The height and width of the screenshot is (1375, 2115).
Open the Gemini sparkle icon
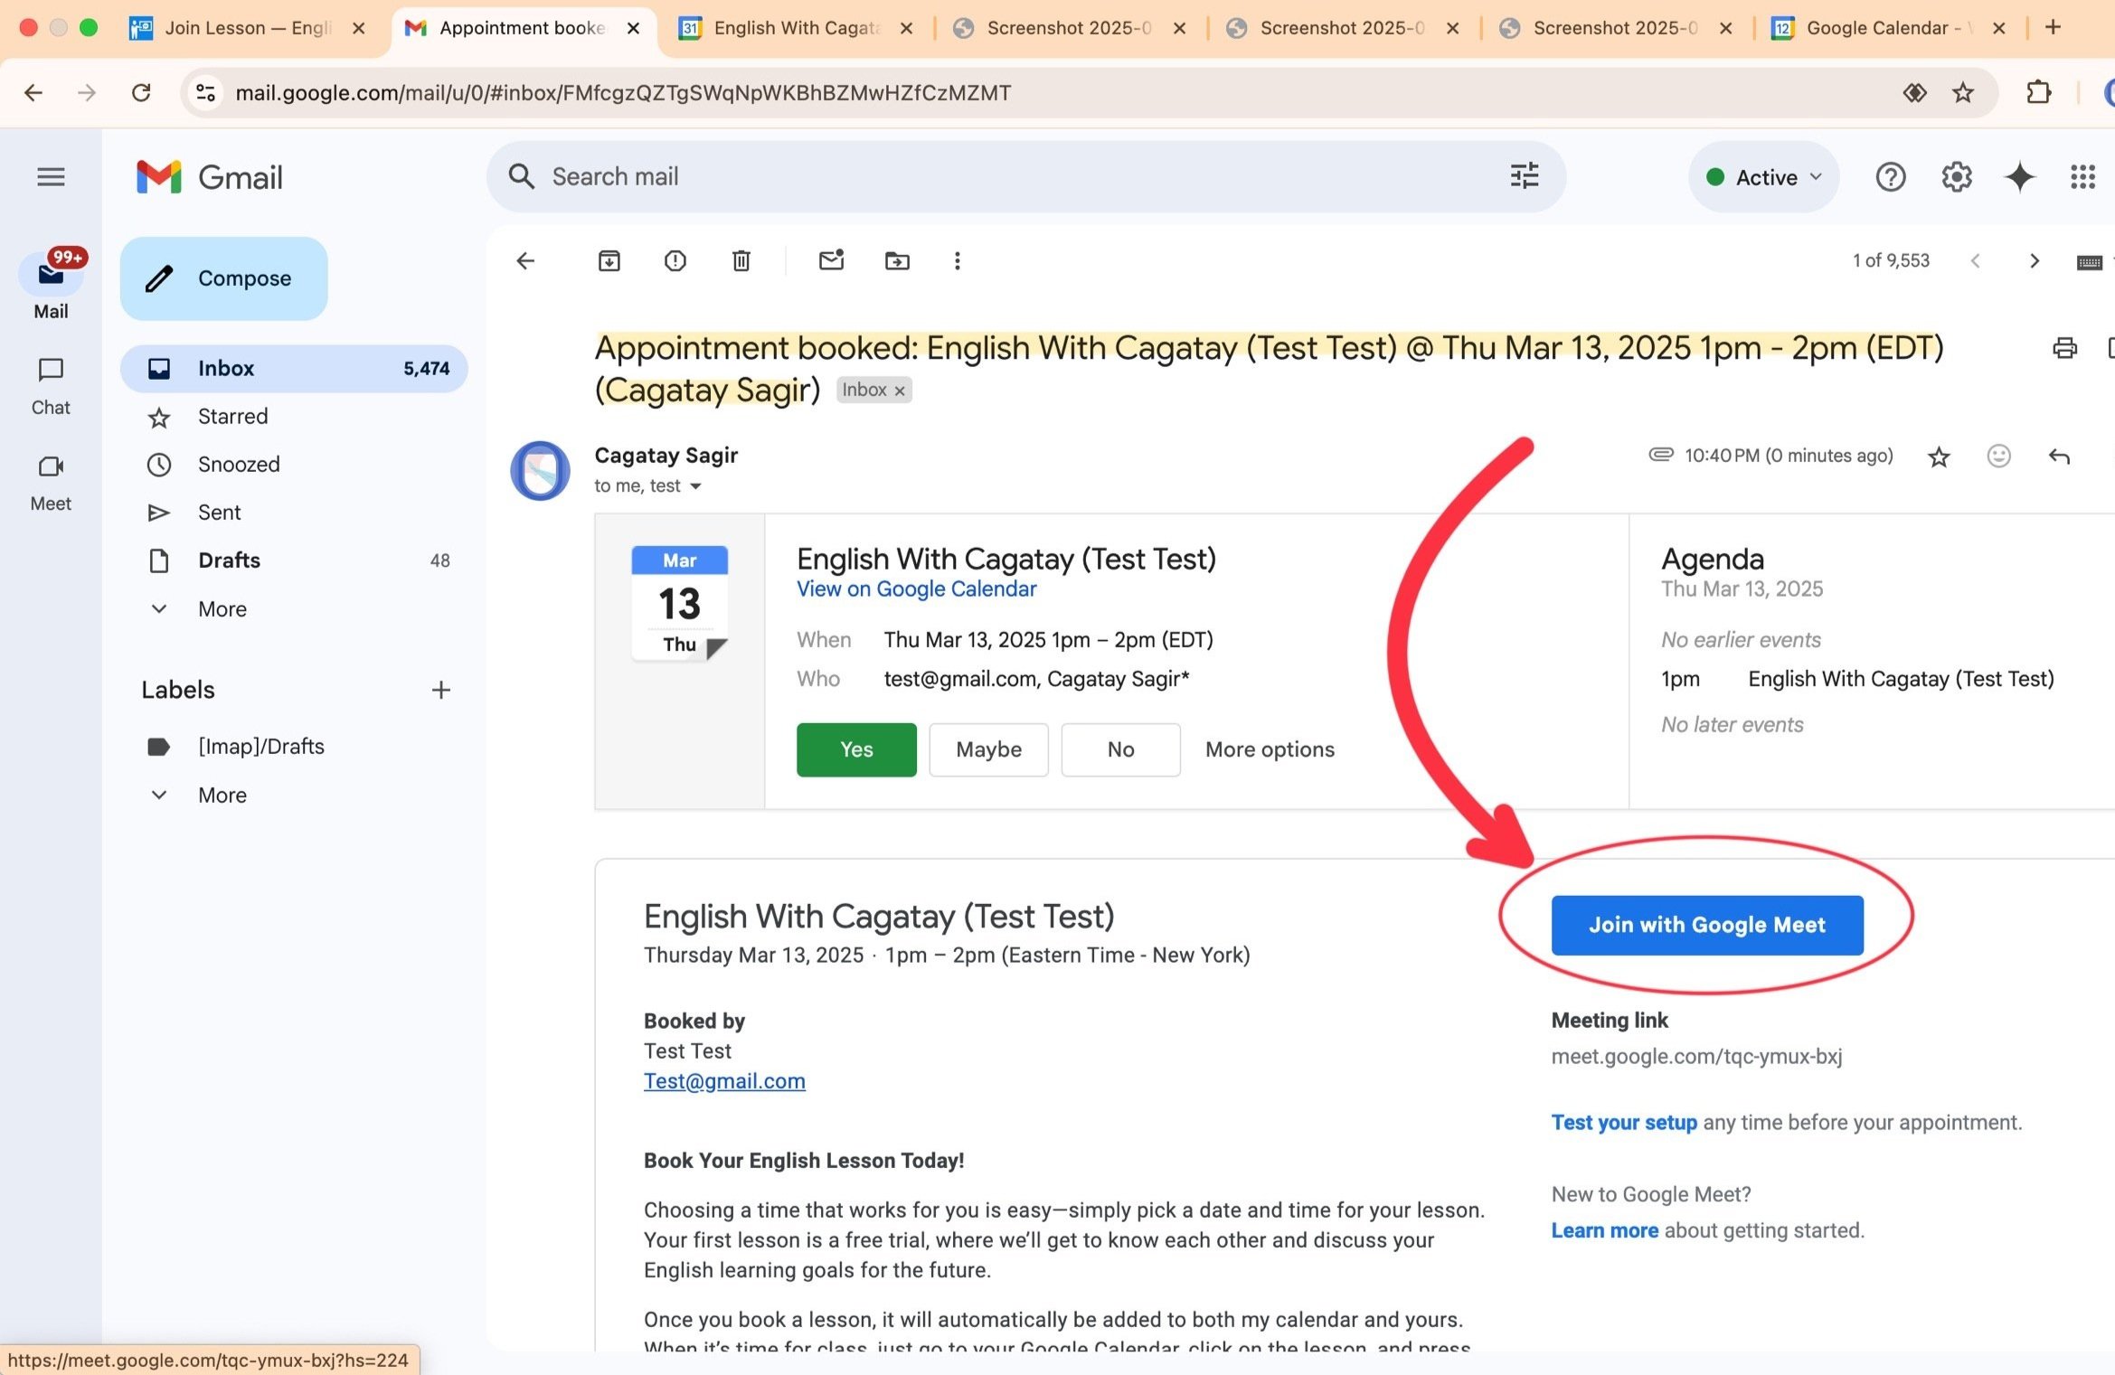[x=2020, y=177]
